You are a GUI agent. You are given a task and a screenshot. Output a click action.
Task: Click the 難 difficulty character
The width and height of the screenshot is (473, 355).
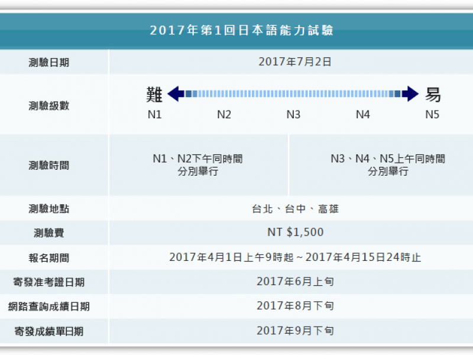point(153,93)
